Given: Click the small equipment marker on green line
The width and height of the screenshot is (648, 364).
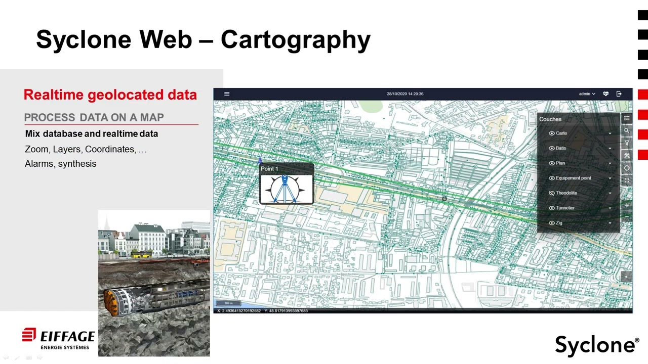Looking at the screenshot, I should [444, 199].
